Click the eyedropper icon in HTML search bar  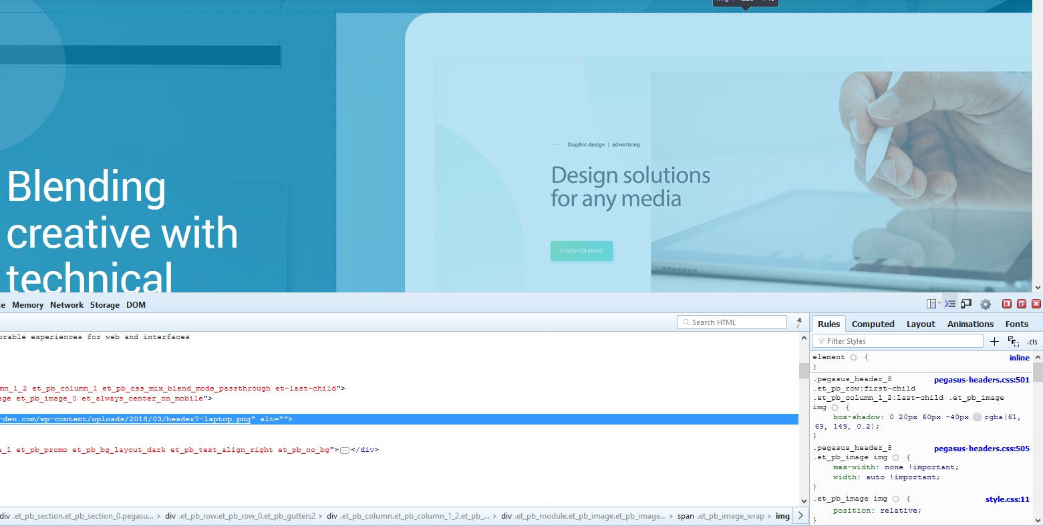point(799,322)
